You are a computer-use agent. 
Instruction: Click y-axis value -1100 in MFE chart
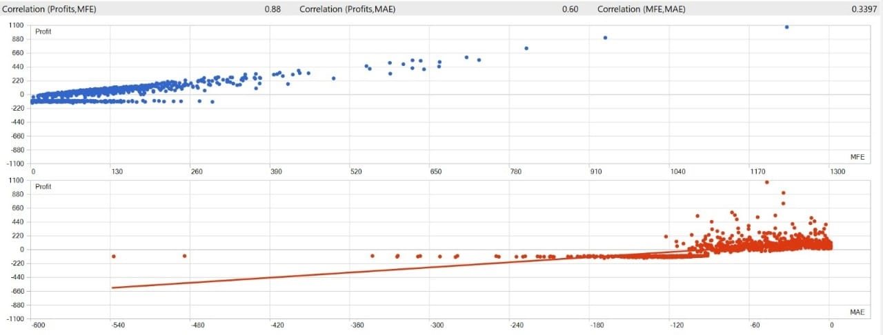coord(15,164)
